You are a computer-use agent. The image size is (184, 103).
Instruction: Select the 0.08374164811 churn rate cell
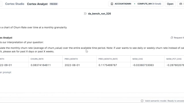41,65
